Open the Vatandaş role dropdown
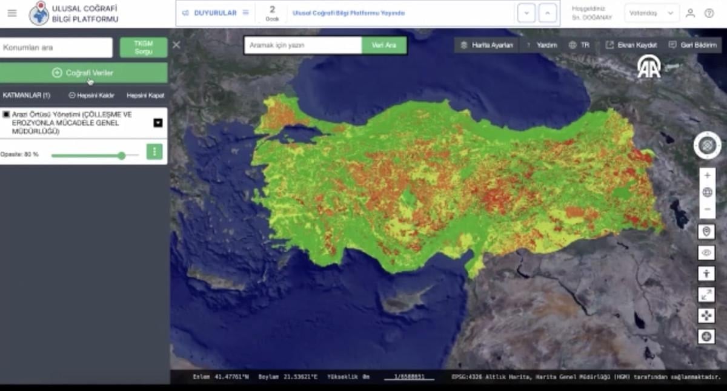 point(652,13)
